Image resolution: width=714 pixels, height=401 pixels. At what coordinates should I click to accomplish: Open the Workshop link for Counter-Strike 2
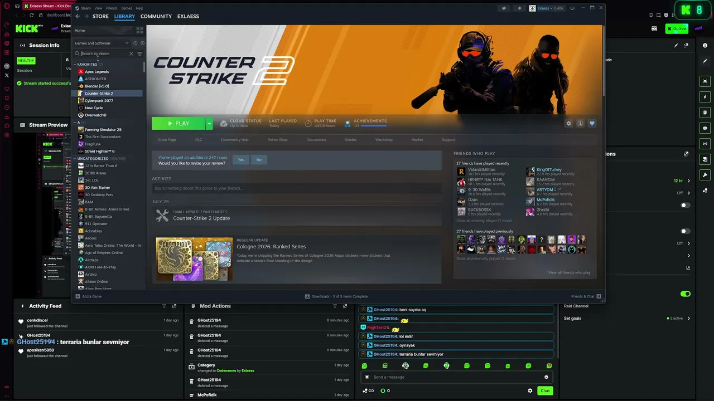[384, 140]
